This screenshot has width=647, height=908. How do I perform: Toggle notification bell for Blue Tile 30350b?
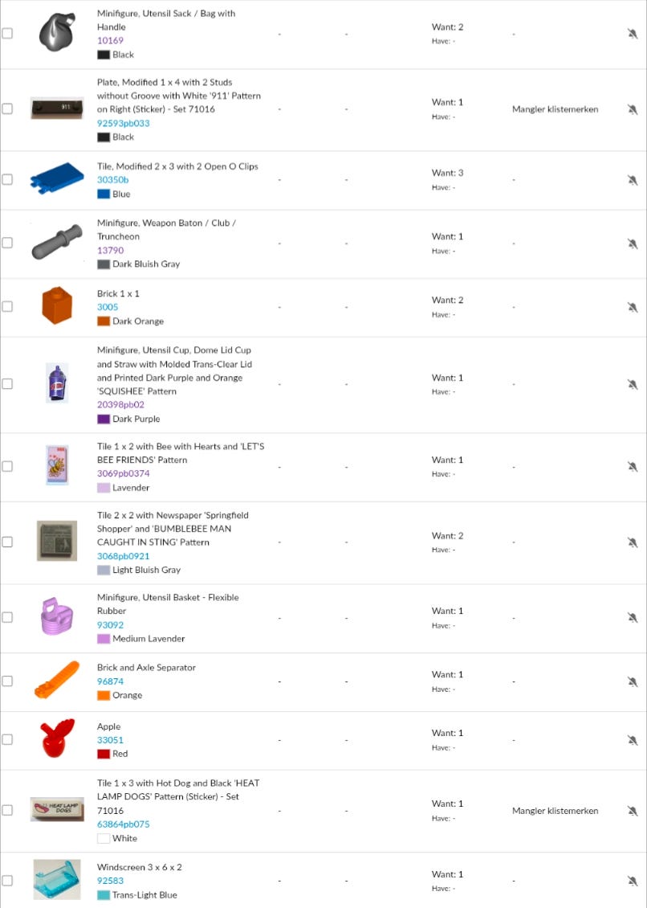pos(633,180)
